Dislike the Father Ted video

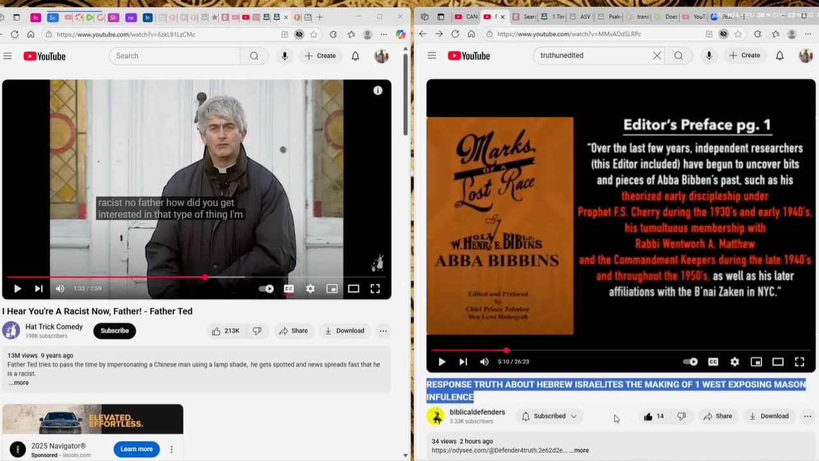click(x=257, y=331)
